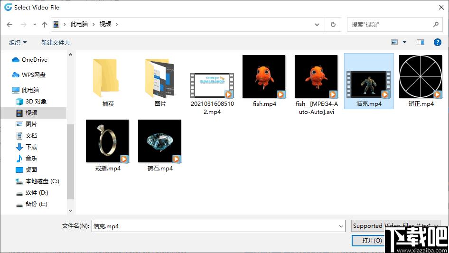The height and width of the screenshot is (253, 449).
Task: Go up one folder level
Action: coord(45,25)
